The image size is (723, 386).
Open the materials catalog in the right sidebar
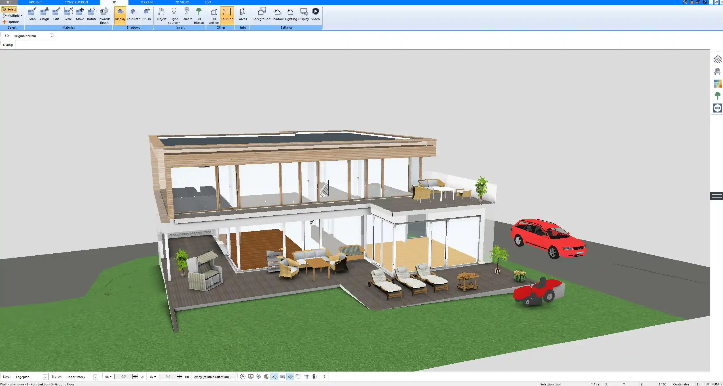(x=718, y=83)
